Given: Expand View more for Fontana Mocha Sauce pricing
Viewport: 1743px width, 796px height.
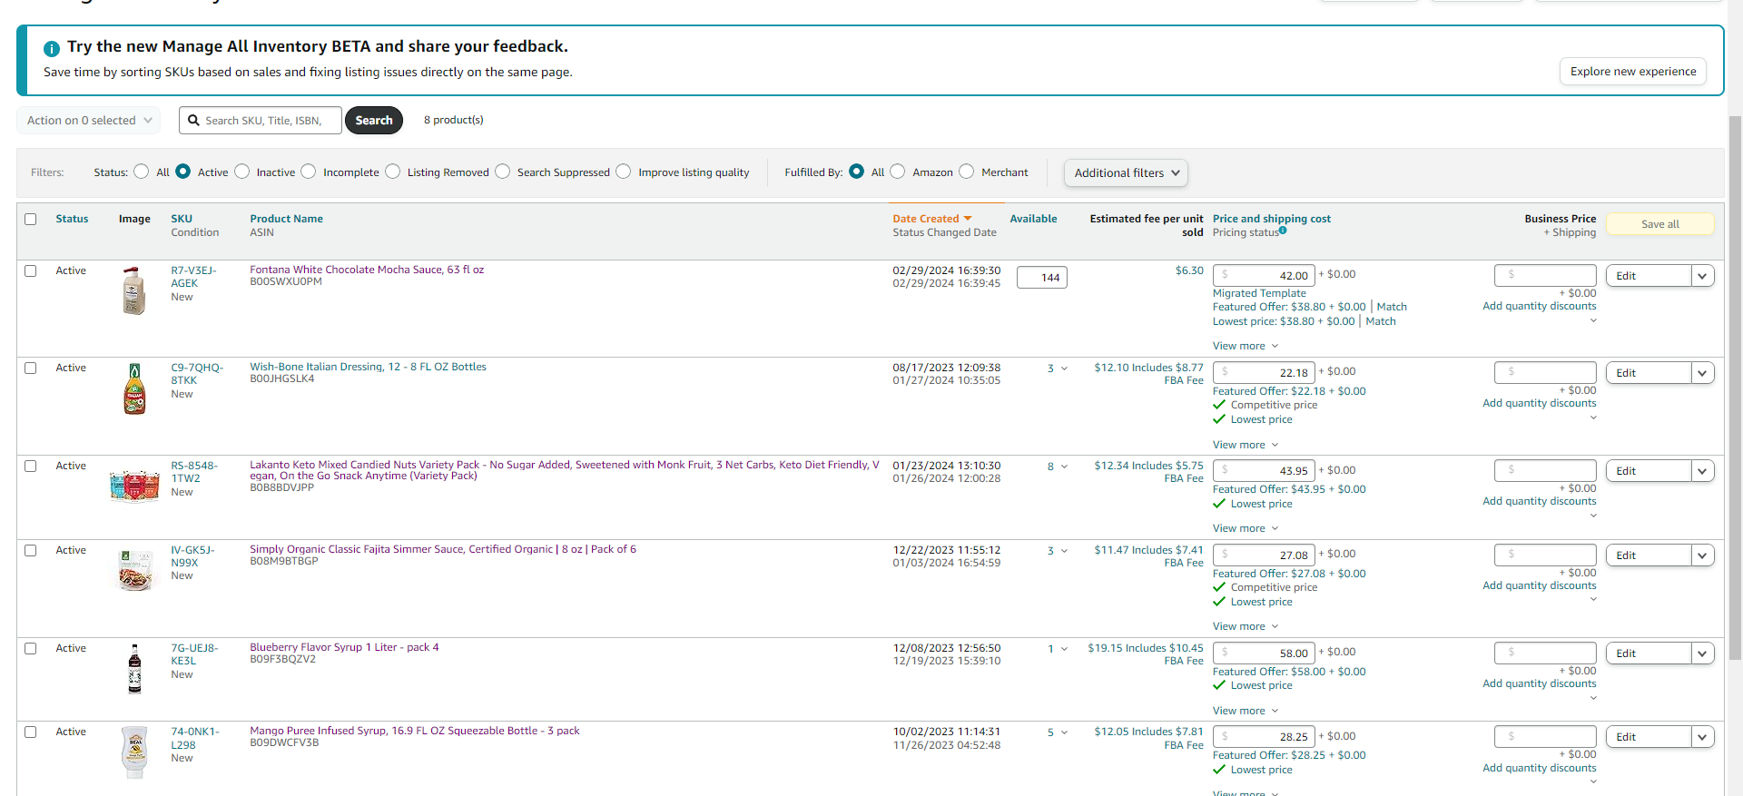Looking at the screenshot, I should 1246,346.
